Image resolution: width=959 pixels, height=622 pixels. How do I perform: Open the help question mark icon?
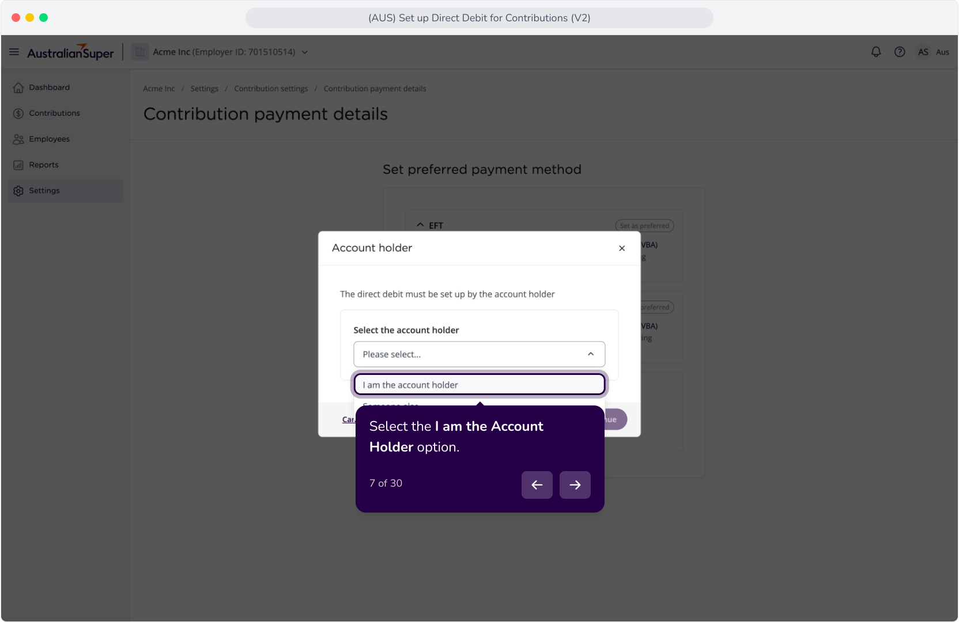click(x=900, y=52)
